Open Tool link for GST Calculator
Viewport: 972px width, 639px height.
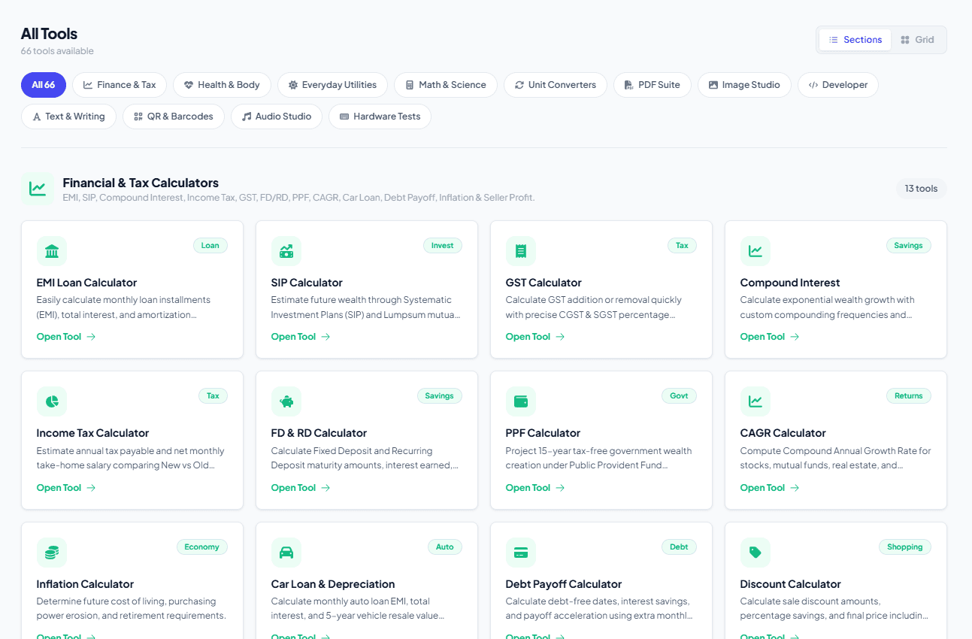click(x=535, y=337)
